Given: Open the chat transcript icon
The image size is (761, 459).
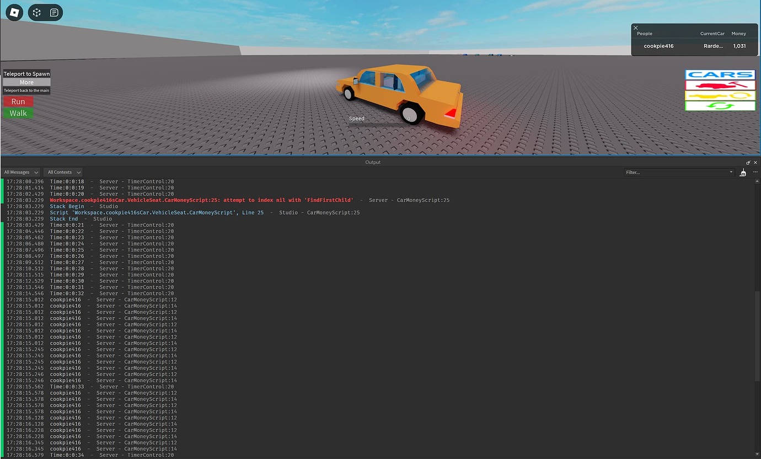Looking at the screenshot, I should (53, 12).
